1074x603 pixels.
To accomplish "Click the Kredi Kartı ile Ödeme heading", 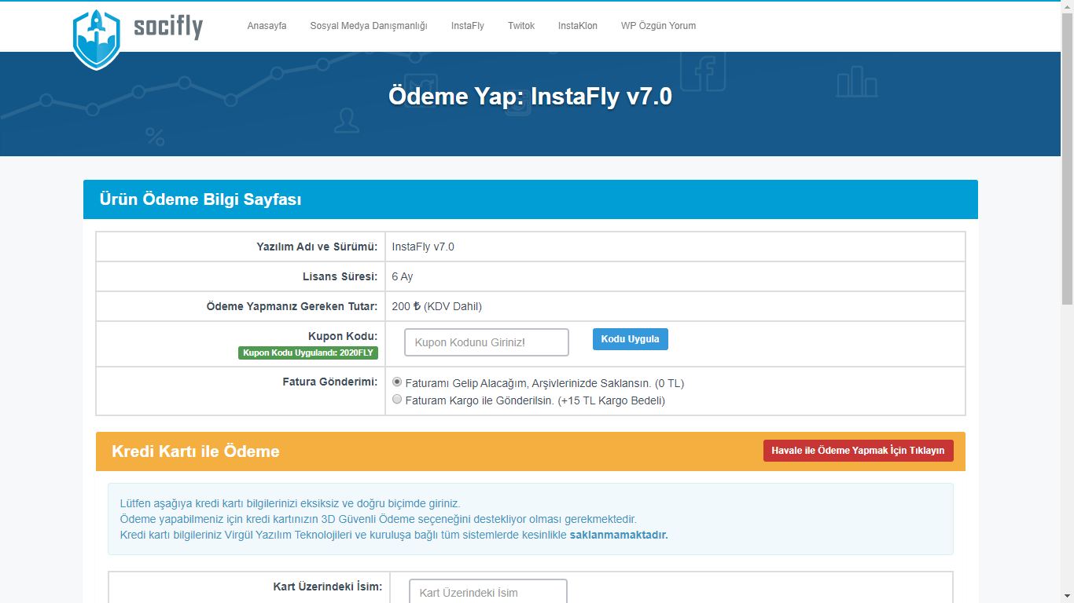I will pos(196,451).
